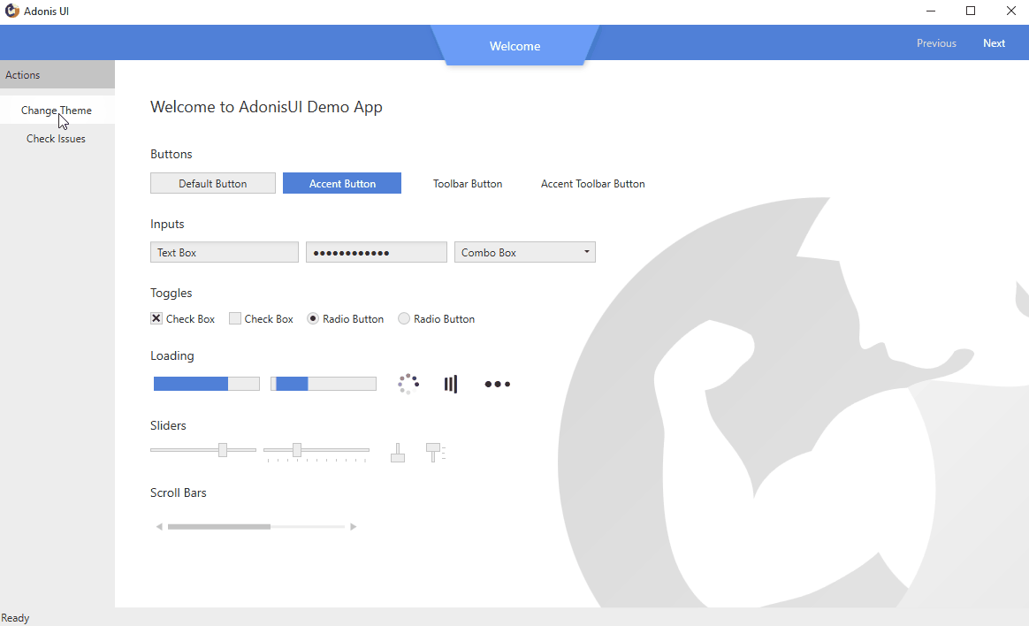Click the blue Accent Button
The width and height of the screenshot is (1029, 626).
click(x=342, y=183)
